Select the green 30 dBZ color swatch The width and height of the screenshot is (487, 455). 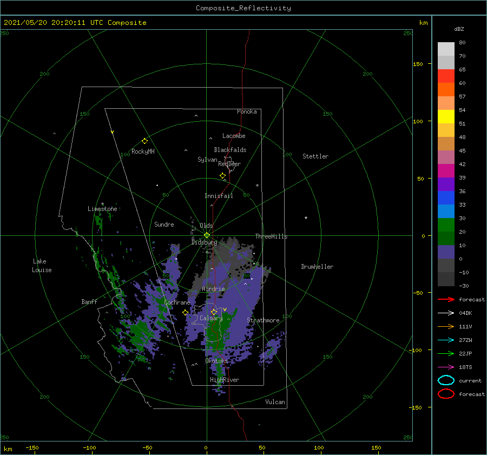tap(446, 225)
